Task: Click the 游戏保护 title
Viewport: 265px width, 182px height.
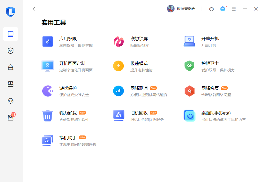Action: [x=68, y=88]
